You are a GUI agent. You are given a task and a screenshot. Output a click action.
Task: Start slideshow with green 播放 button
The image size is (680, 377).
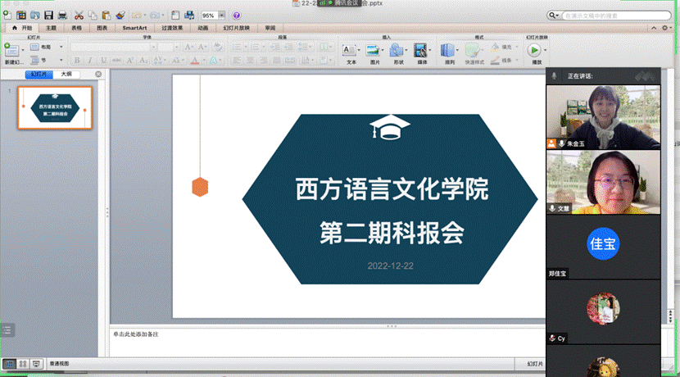coord(536,51)
